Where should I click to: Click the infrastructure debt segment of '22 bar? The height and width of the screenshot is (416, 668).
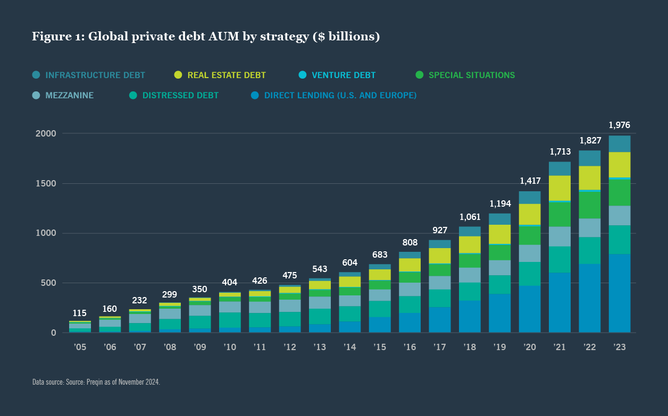tap(589, 158)
